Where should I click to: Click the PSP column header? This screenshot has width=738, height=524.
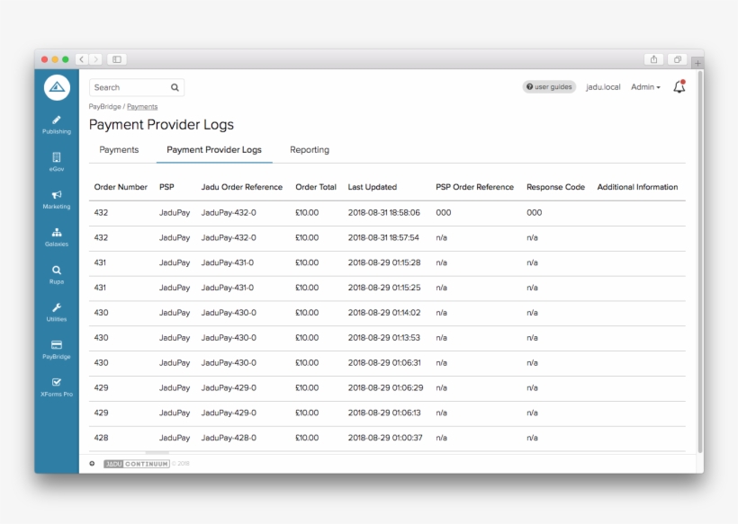[166, 187]
